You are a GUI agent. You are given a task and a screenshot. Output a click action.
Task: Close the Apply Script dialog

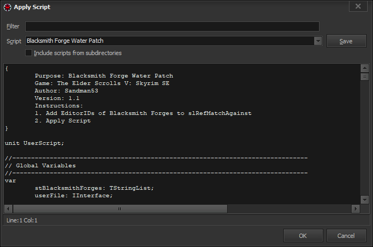point(358,6)
